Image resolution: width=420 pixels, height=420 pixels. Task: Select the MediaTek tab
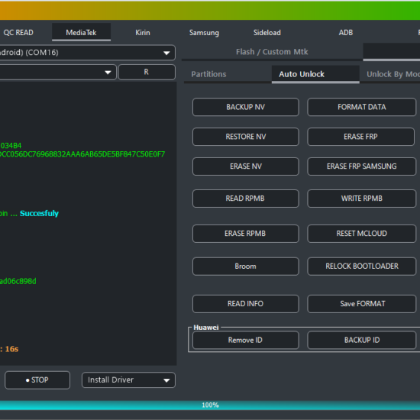pos(81,33)
